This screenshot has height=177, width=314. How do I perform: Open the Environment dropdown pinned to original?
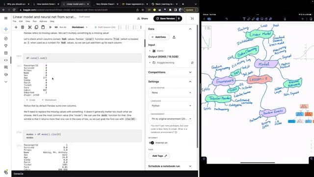tap(171, 119)
